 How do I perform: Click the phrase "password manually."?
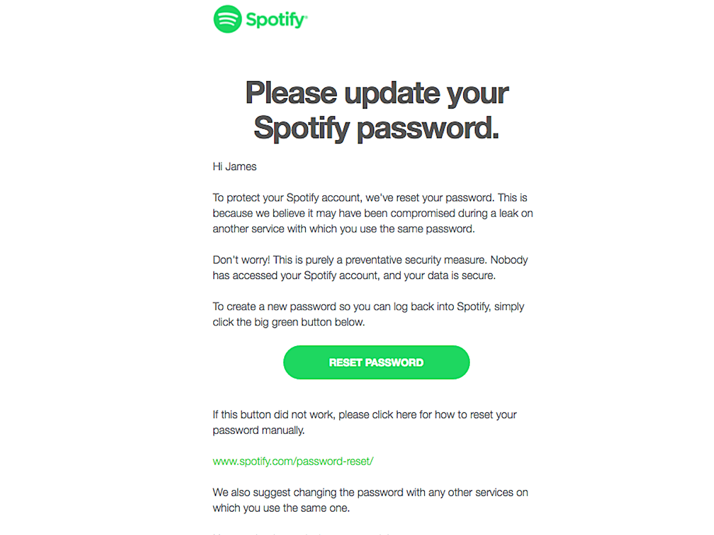(258, 430)
